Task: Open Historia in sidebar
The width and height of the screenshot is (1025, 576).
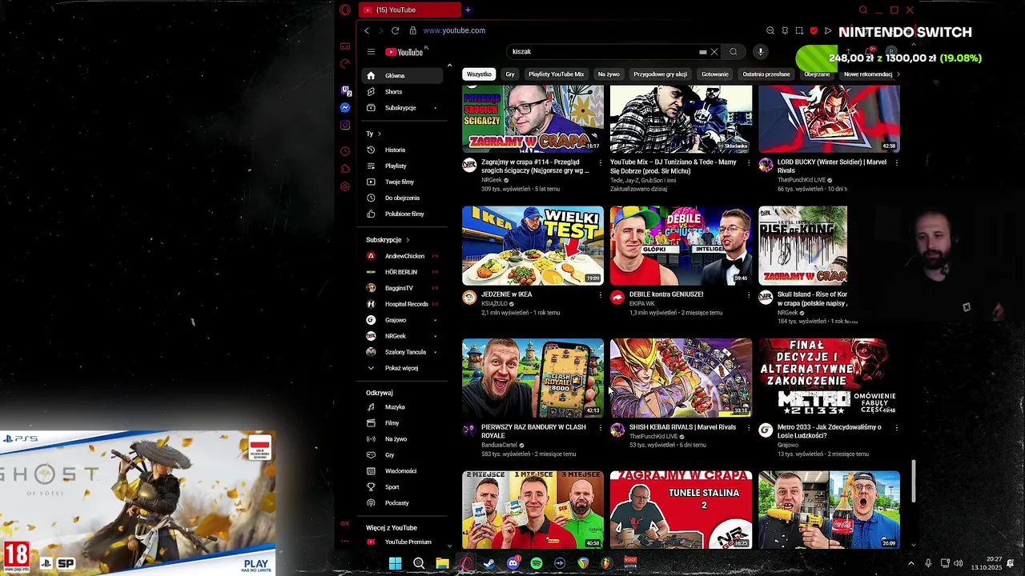Action: point(401,150)
